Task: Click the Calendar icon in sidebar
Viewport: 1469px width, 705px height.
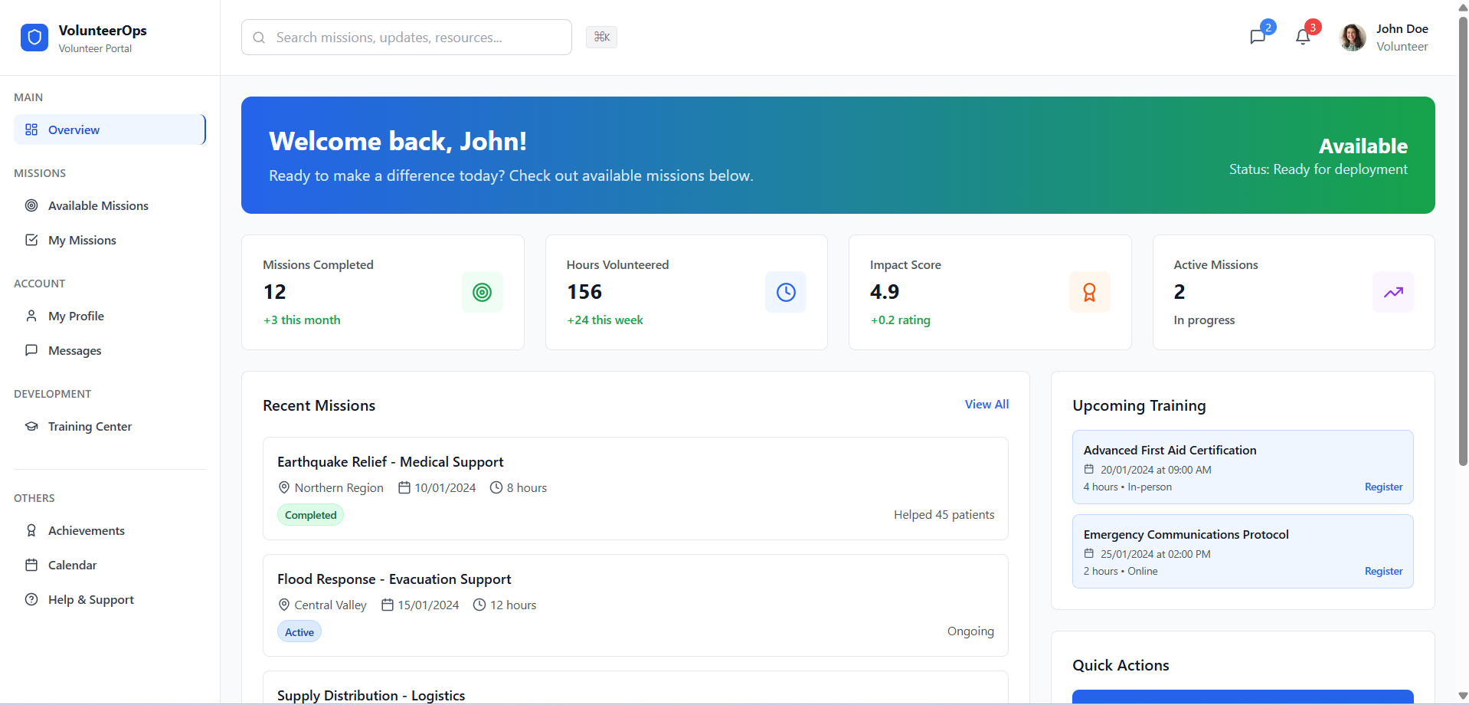Action: coord(31,565)
